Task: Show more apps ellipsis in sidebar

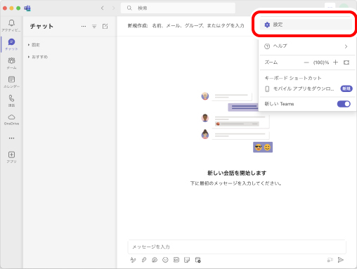Action: pyautogui.click(x=11, y=138)
